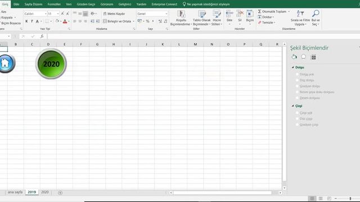Click the percent style icon
Screen dimensions: 360x202
click(147, 21)
